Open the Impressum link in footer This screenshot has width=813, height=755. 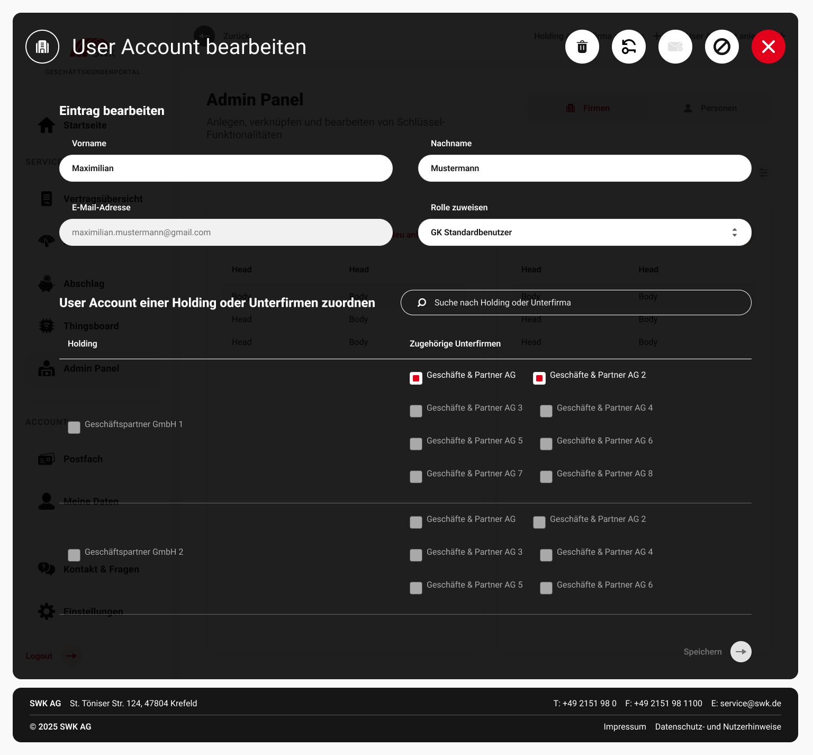[x=625, y=726]
